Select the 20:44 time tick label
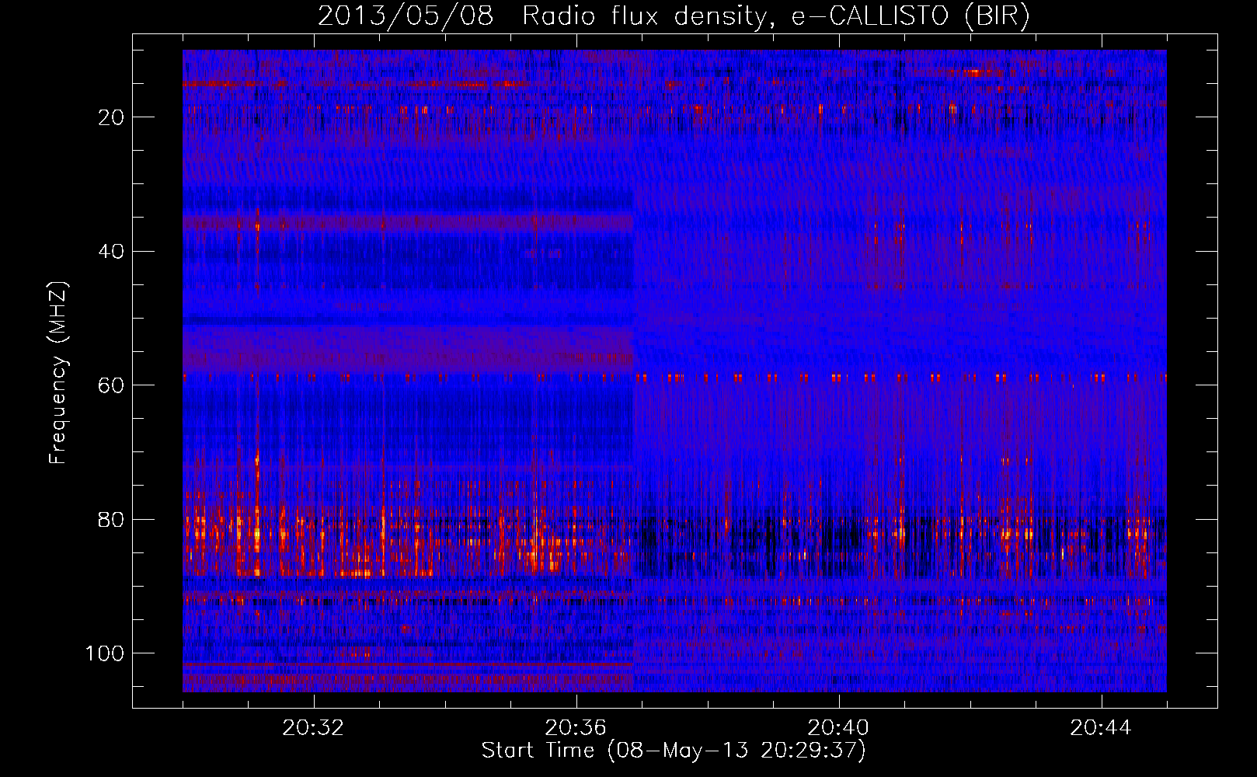The height and width of the screenshot is (777, 1257). (x=1101, y=728)
